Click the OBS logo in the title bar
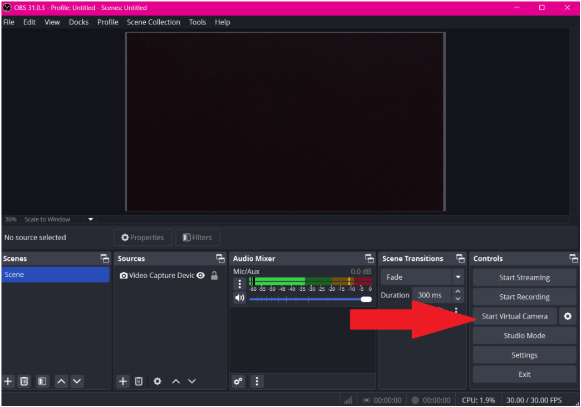 pyautogui.click(x=7, y=7)
